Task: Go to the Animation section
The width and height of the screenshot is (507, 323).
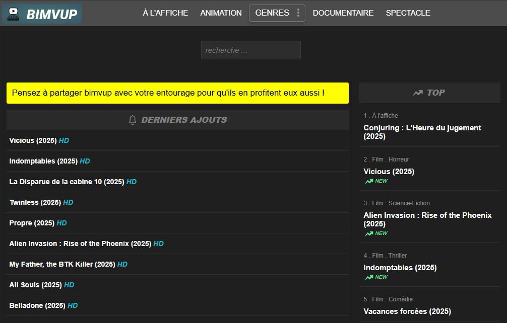Action: click(221, 13)
